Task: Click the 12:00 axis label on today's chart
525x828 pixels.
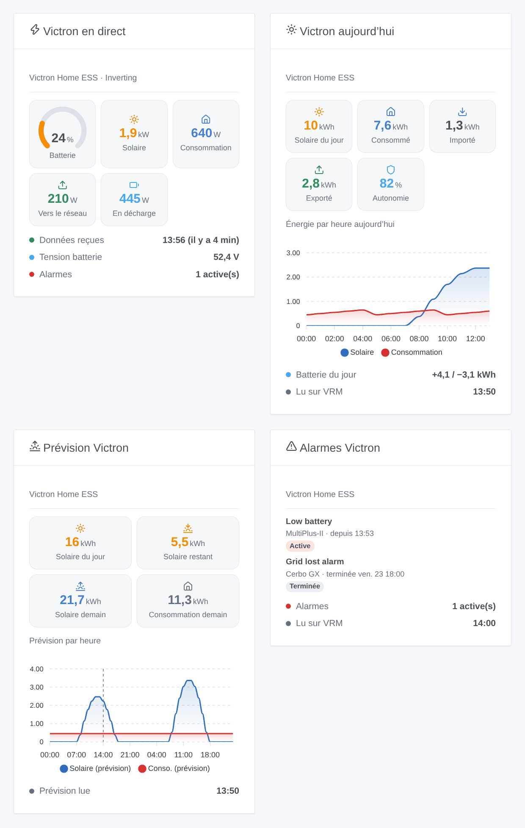Action: (x=475, y=339)
